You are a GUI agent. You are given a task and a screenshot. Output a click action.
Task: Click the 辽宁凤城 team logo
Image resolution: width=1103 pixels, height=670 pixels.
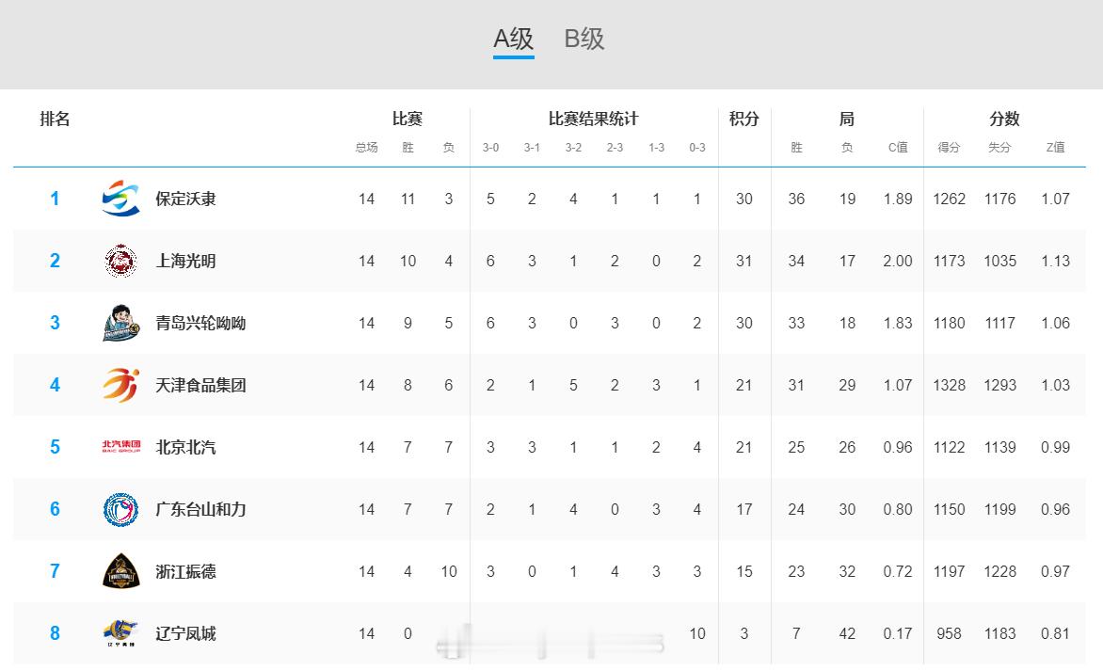pyautogui.click(x=120, y=633)
